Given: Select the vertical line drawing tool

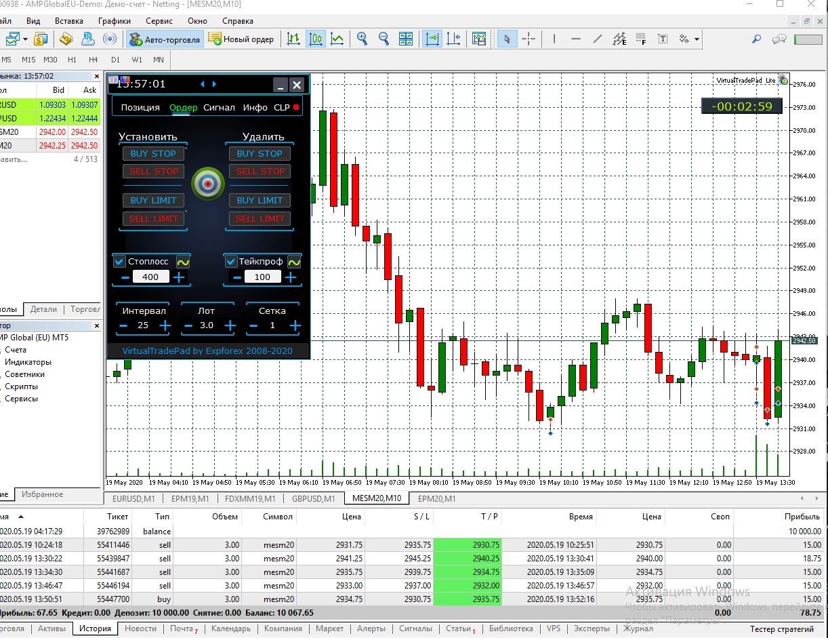Looking at the screenshot, I should pos(554,39).
